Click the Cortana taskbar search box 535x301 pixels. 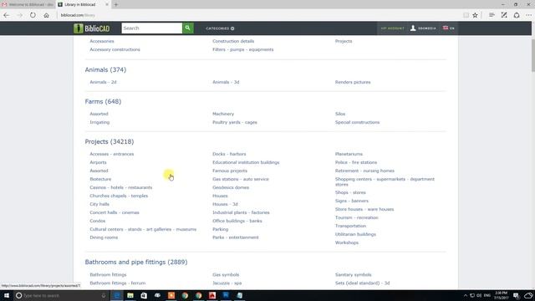pos(61,295)
